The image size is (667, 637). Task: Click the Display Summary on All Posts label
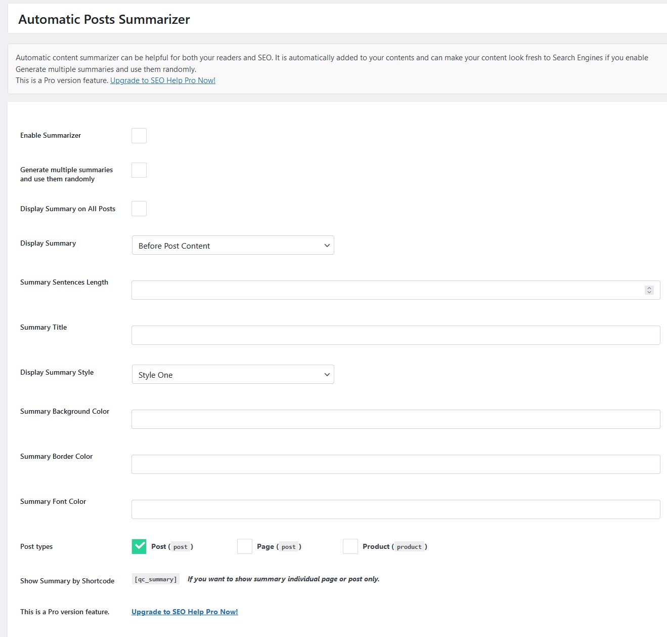pyautogui.click(x=68, y=209)
